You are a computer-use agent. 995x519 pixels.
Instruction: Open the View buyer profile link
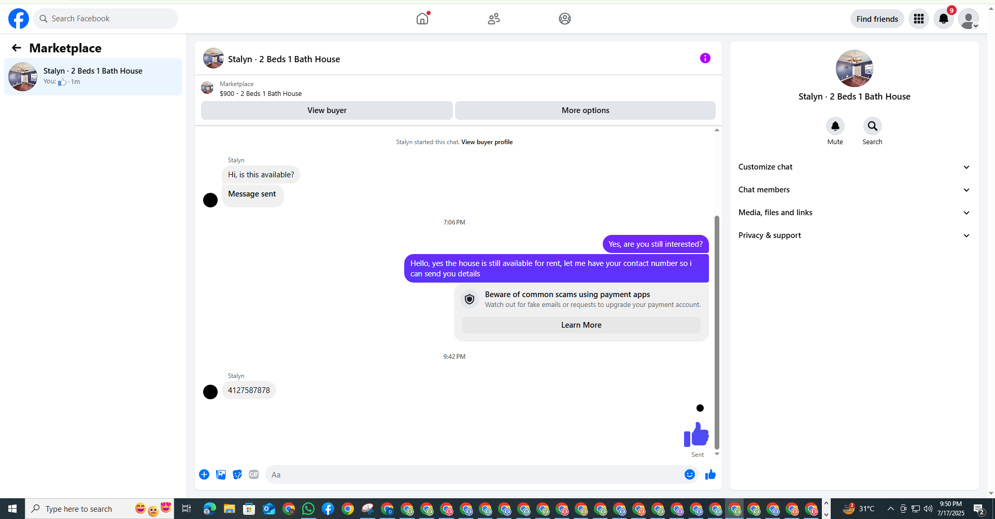point(487,142)
